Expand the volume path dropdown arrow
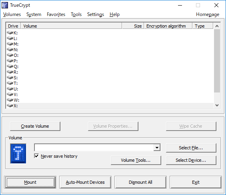Viewport: 226px width, 195px height. (157, 147)
